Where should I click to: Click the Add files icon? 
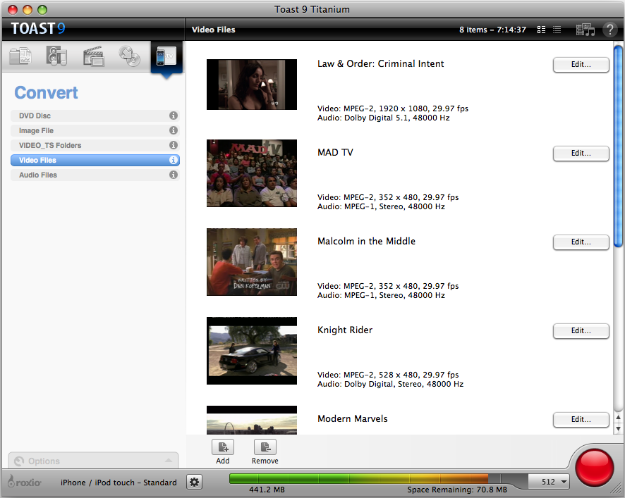point(223,447)
